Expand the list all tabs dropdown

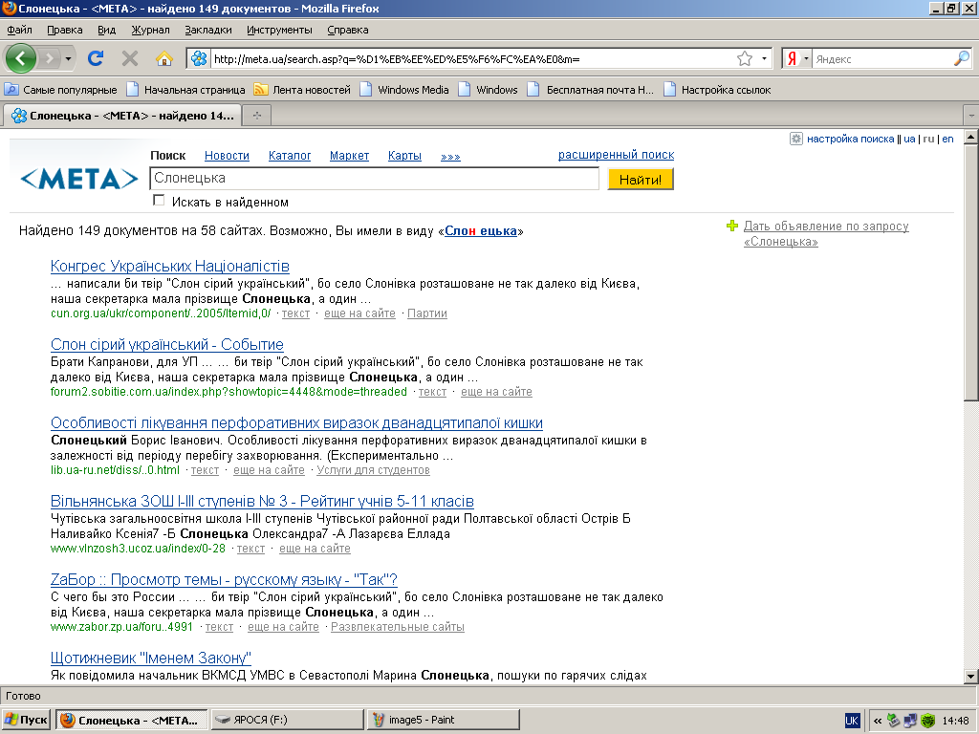(971, 116)
